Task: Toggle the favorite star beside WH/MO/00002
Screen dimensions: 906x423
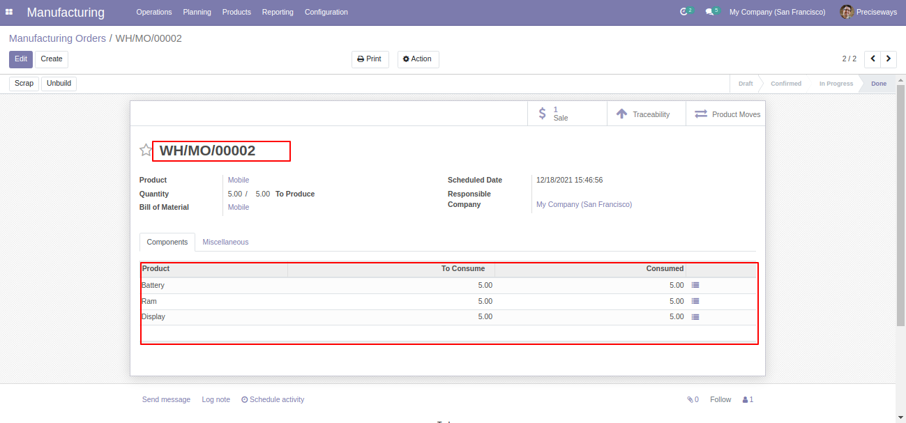Action: pos(146,150)
